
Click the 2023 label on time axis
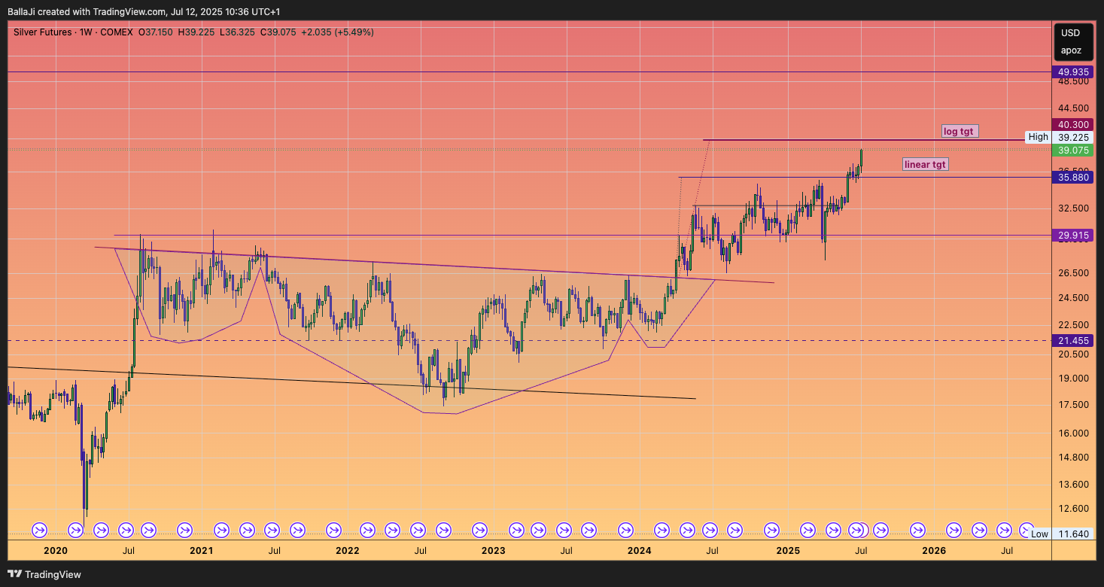click(x=494, y=551)
